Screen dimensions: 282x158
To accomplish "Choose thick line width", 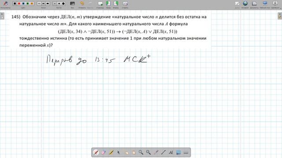I will (48, 4).
